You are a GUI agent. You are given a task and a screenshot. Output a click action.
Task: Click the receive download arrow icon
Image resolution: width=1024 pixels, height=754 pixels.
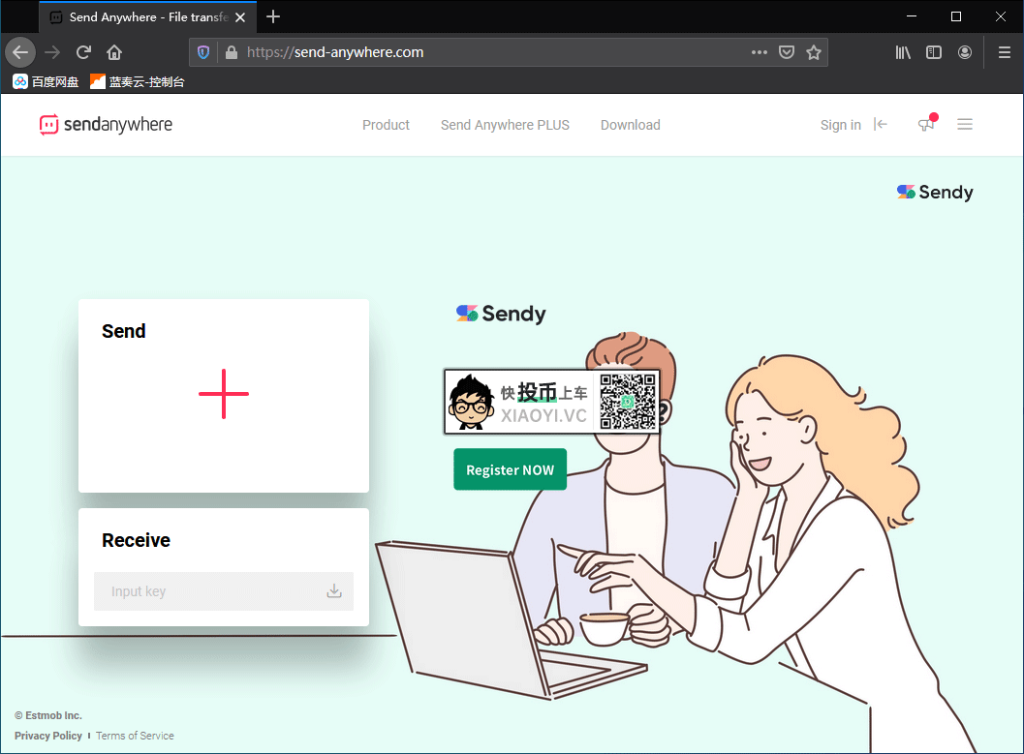pyautogui.click(x=333, y=591)
